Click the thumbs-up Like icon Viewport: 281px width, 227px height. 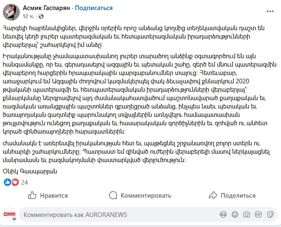click(x=32, y=195)
